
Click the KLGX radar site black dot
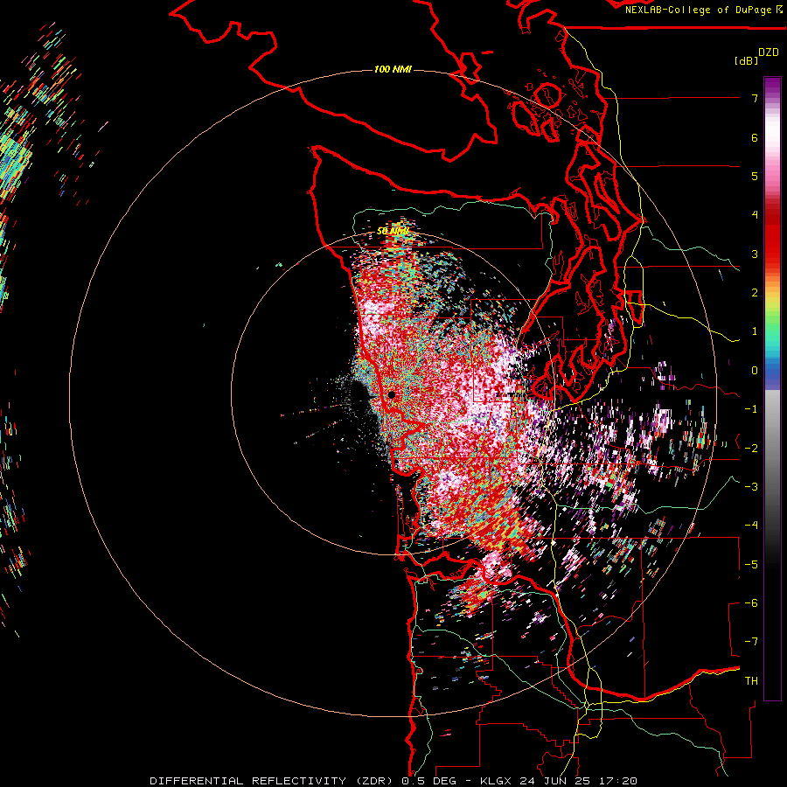[392, 395]
